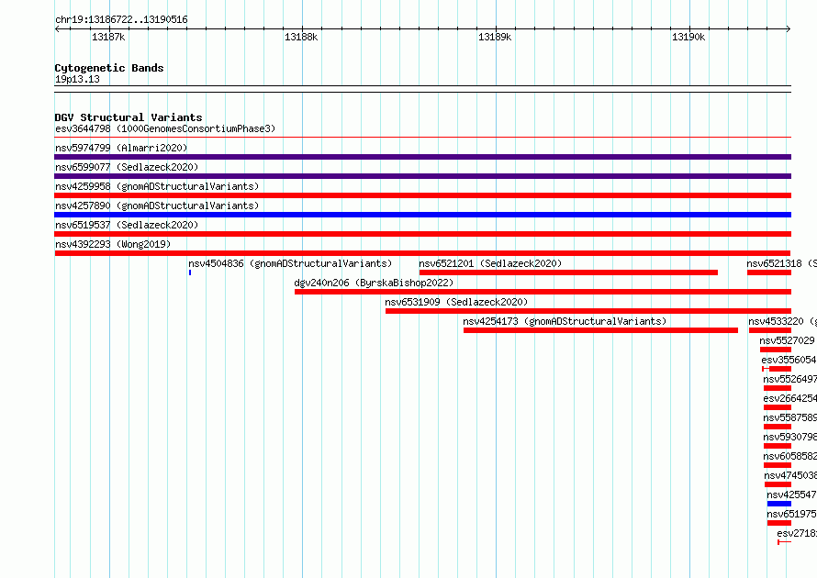Open variant label nsv6599077 (Sedlazeck2020)

(127, 167)
